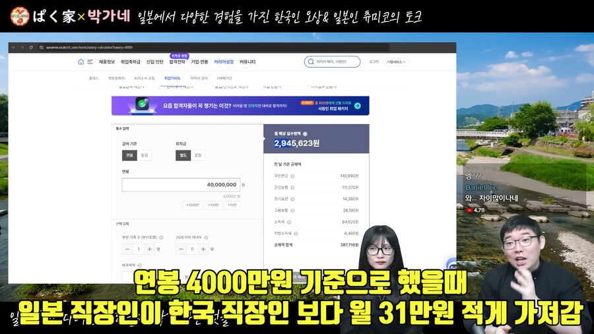Viewport: 594px width, 334px height.
Task: Click the 84,620원 income tax amount
Action: click(x=350, y=222)
